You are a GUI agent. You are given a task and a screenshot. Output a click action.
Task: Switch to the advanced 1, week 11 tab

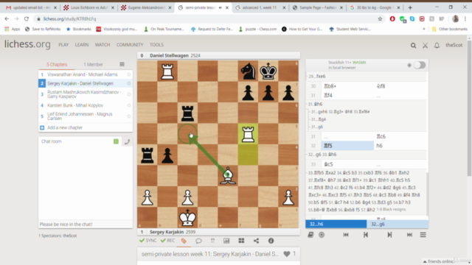[260, 7]
